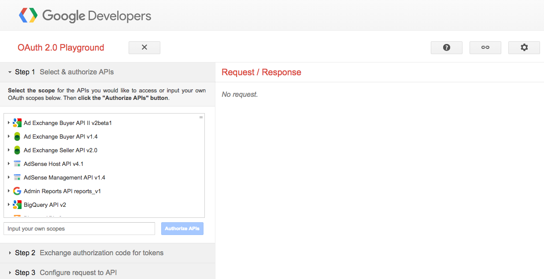Click the API list scrollbar handle
The image size is (544, 279).
tap(201, 117)
